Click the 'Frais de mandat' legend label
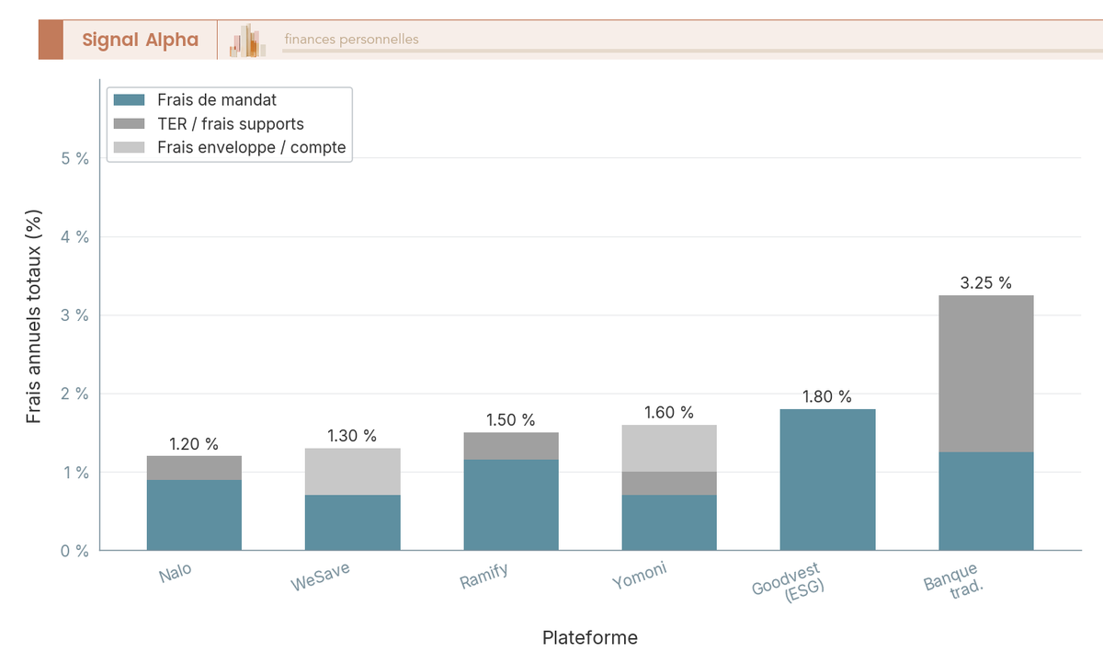Screen dimensions: 1103x663 [217, 99]
